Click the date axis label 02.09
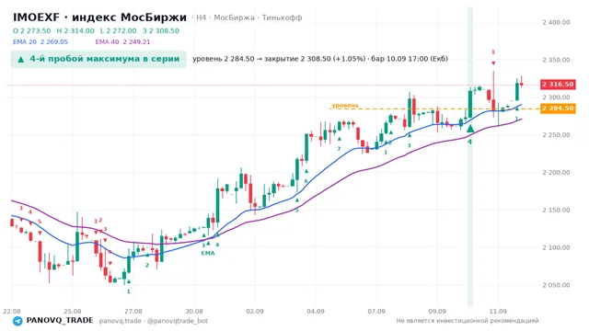The image size is (589, 331). pyautogui.click(x=255, y=311)
